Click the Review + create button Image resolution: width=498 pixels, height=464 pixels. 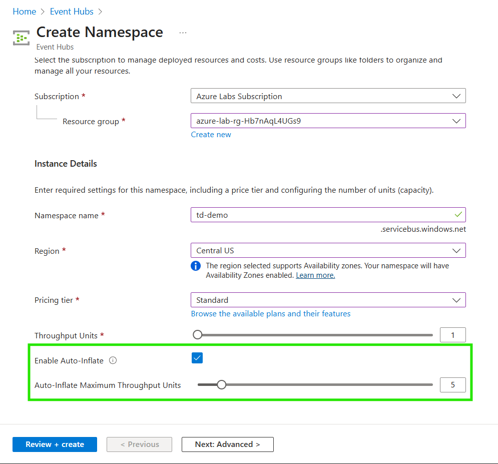click(55, 444)
